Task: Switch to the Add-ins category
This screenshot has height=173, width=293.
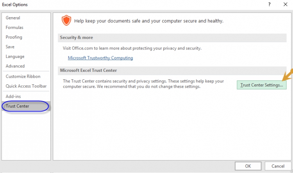Action: point(13,96)
